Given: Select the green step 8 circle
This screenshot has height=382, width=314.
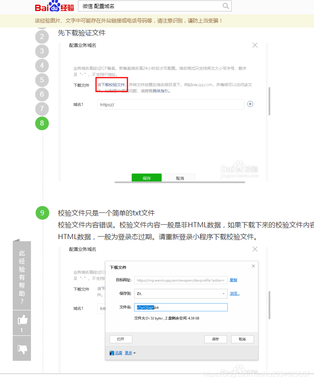Looking at the screenshot, I should (x=42, y=123).
